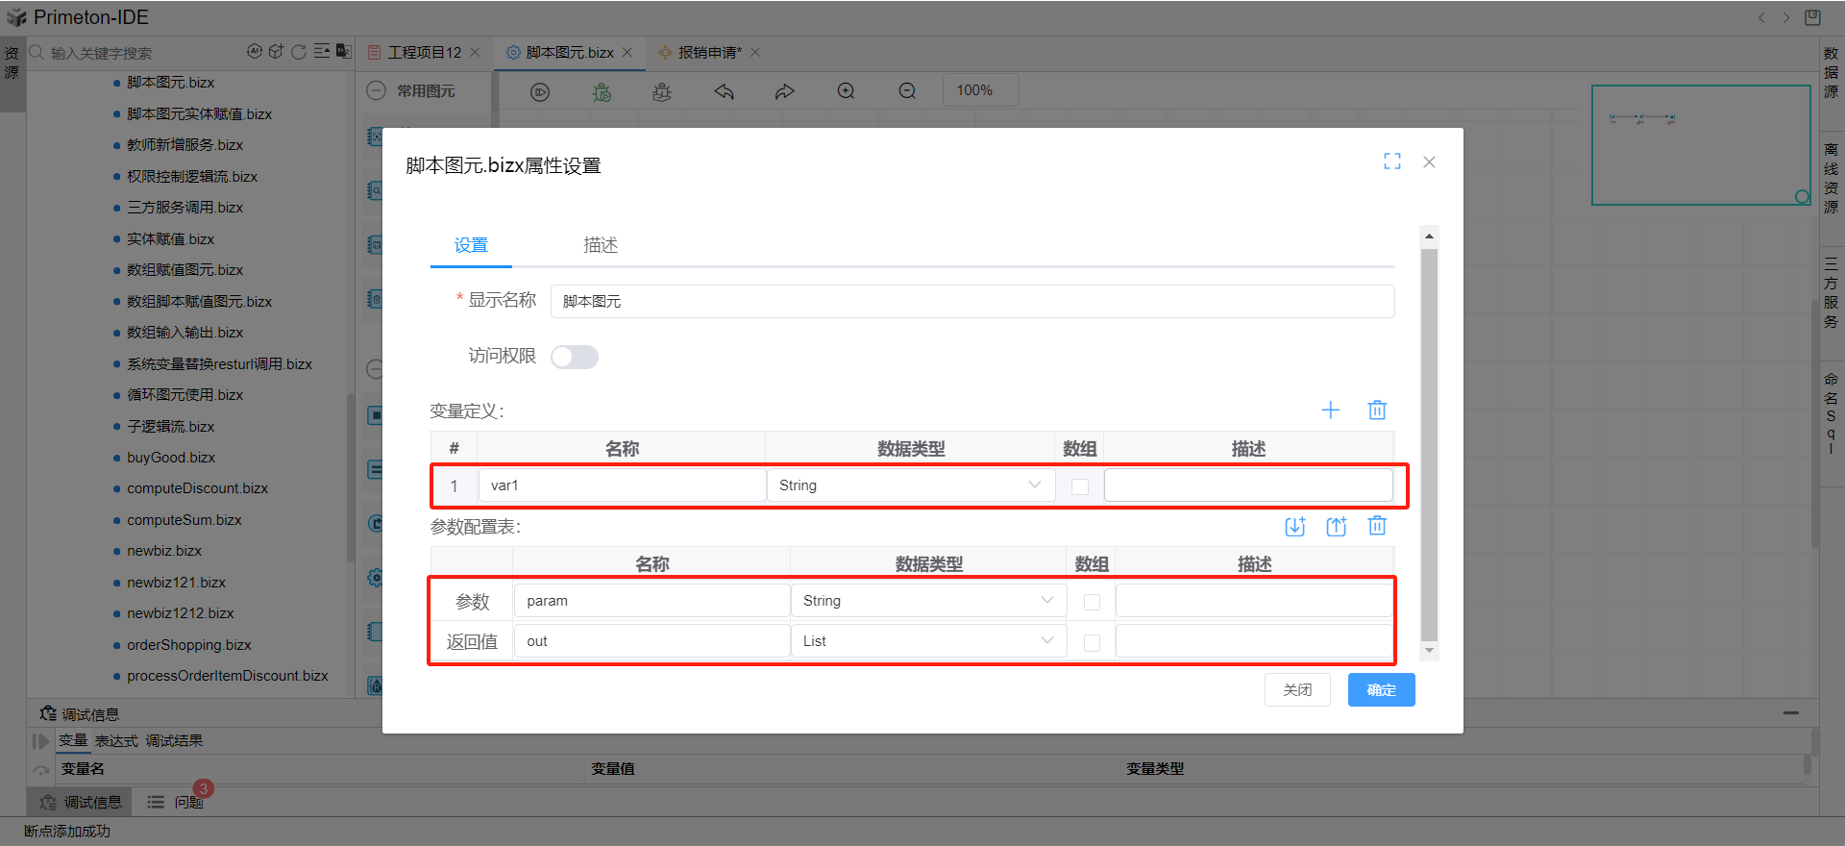
Task: Click the plus icon to add variable
Action: 1330,411
